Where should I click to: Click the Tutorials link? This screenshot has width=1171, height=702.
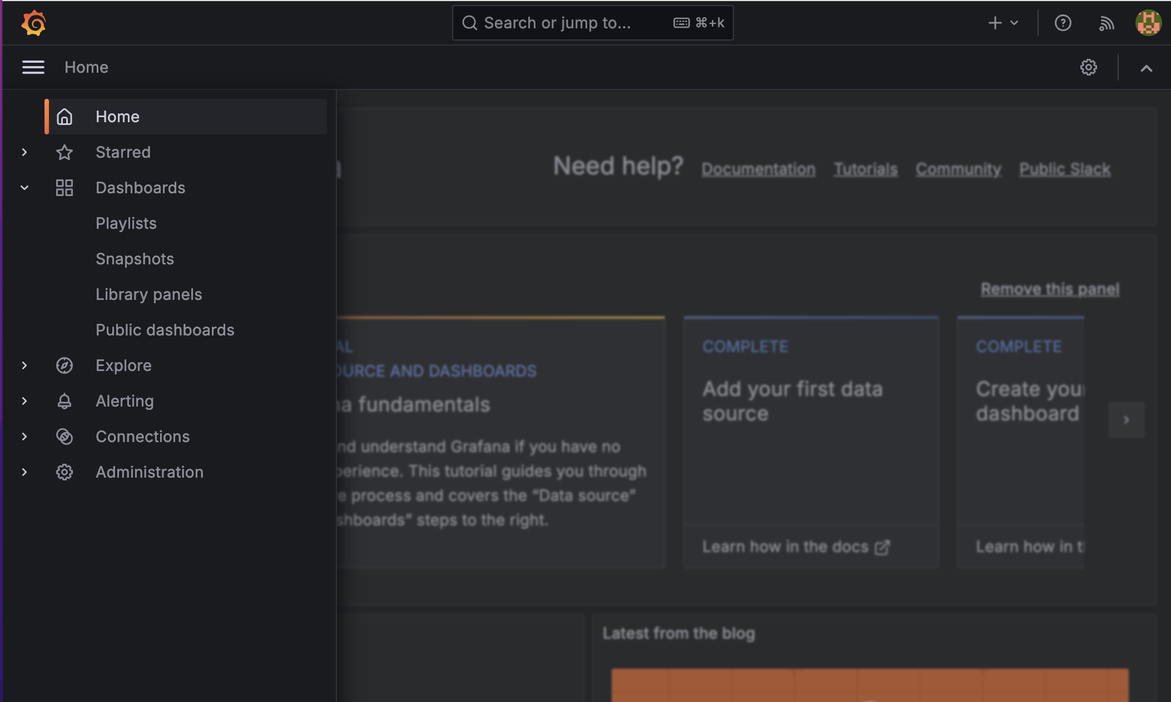click(x=866, y=169)
